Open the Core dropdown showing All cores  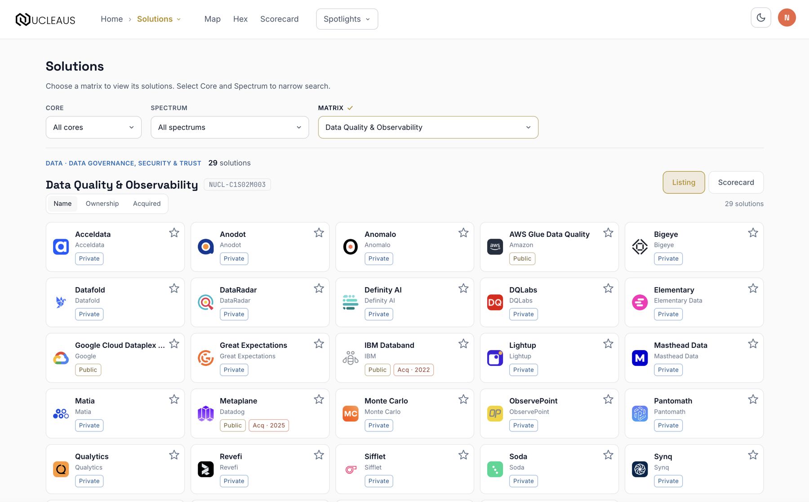click(x=93, y=128)
